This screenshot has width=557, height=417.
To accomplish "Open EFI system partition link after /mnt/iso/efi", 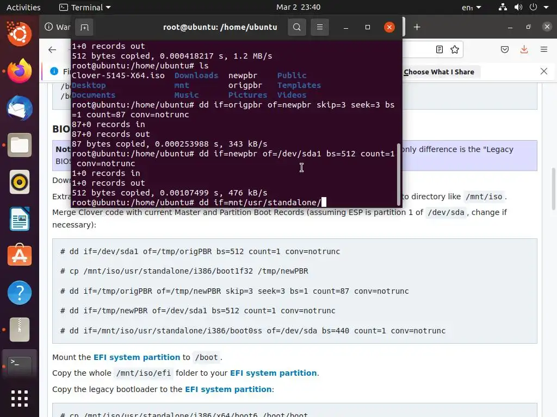I will click(273, 373).
